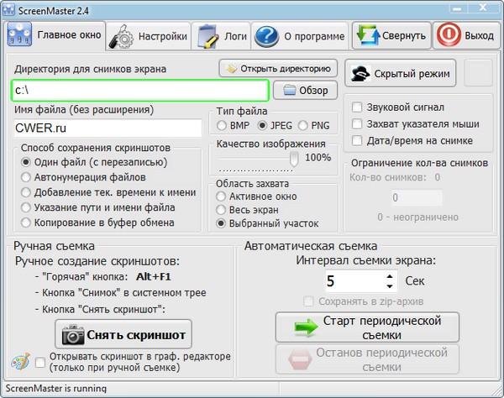
Task: Open the О программе tab
Action: (x=300, y=36)
